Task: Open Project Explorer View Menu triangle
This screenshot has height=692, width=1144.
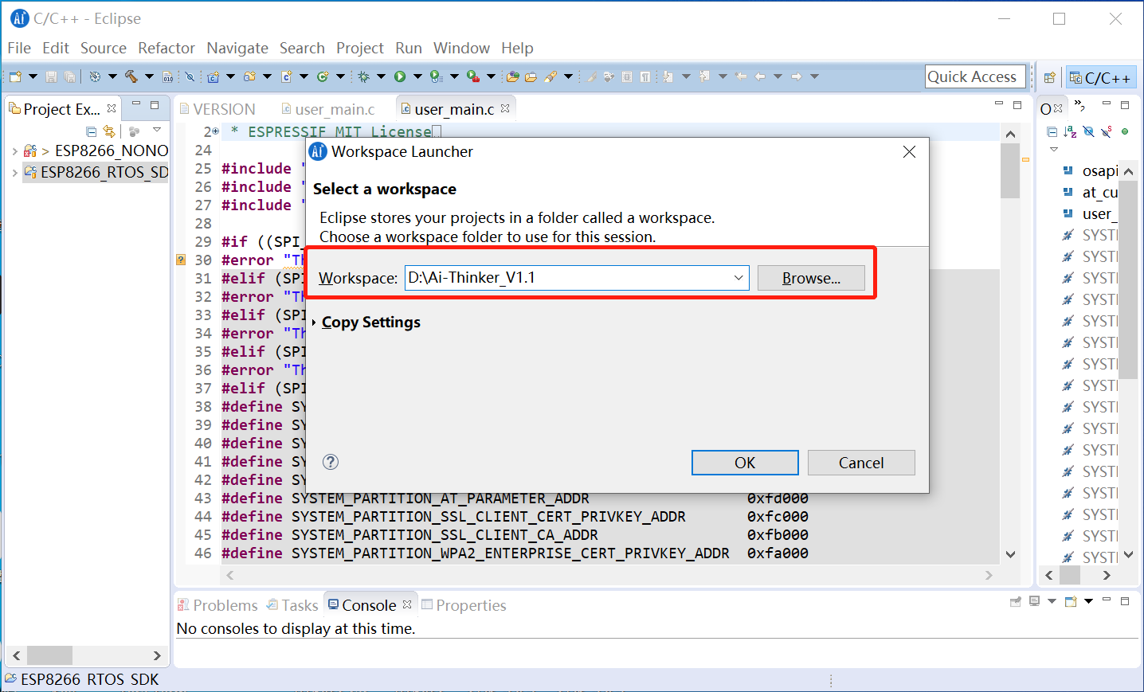Action: pos(157,130)
